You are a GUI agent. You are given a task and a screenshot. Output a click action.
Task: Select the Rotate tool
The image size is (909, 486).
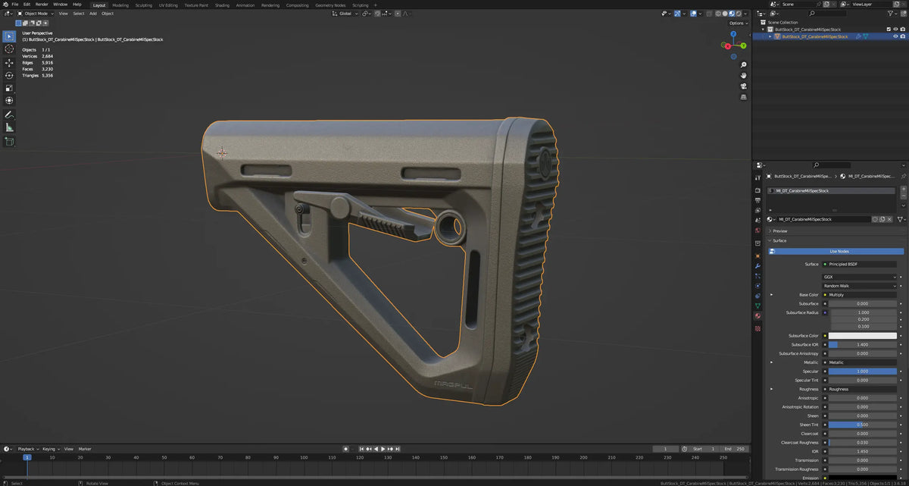(x=9, y=76)
